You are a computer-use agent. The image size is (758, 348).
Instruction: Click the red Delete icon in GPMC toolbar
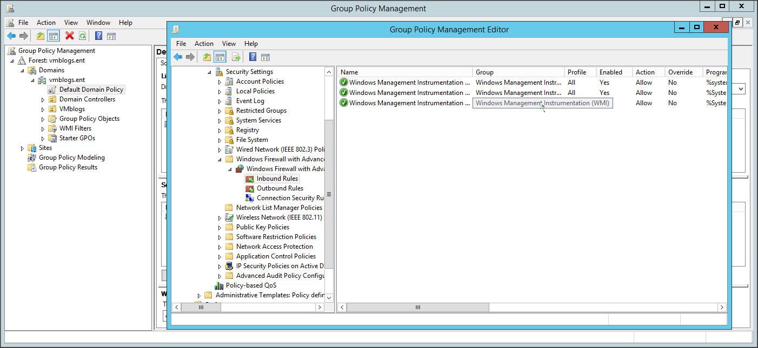pos(69,36)
